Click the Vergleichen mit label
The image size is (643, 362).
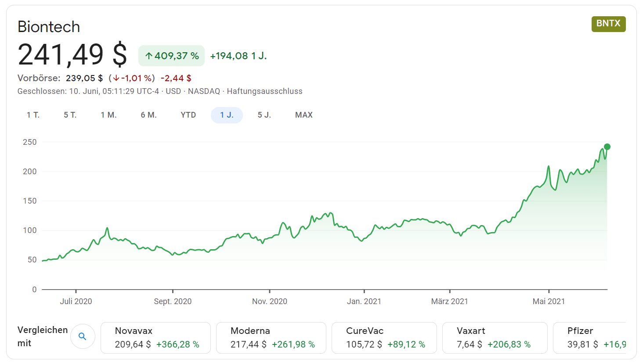[43, 337]
